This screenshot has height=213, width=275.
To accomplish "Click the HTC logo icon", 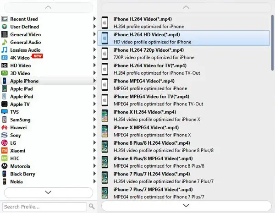I will point(5,158).
